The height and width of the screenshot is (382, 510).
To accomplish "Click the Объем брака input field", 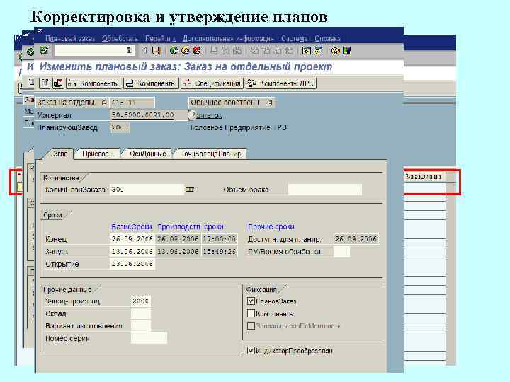I will coord(325,190).
